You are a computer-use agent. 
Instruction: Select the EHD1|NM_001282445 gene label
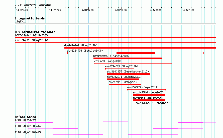point(28,132)
